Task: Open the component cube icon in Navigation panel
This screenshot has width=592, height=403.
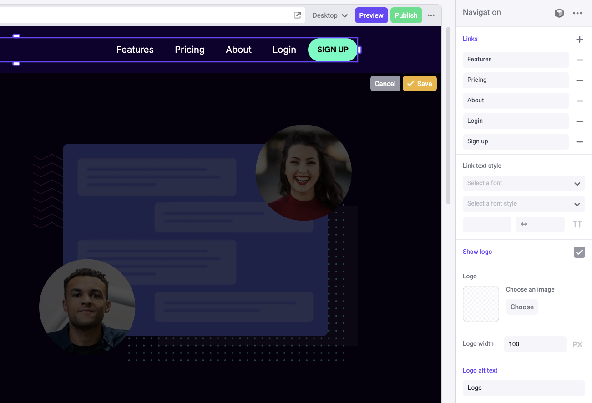Action: pos(559,13)
